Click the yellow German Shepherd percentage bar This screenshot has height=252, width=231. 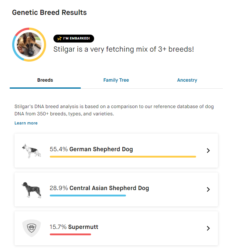[123, 157]
